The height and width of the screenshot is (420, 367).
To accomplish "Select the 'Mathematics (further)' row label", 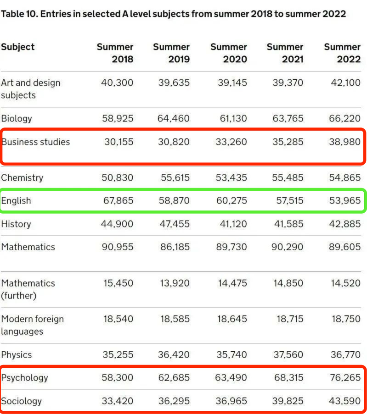I will click(x=28, y=289).
